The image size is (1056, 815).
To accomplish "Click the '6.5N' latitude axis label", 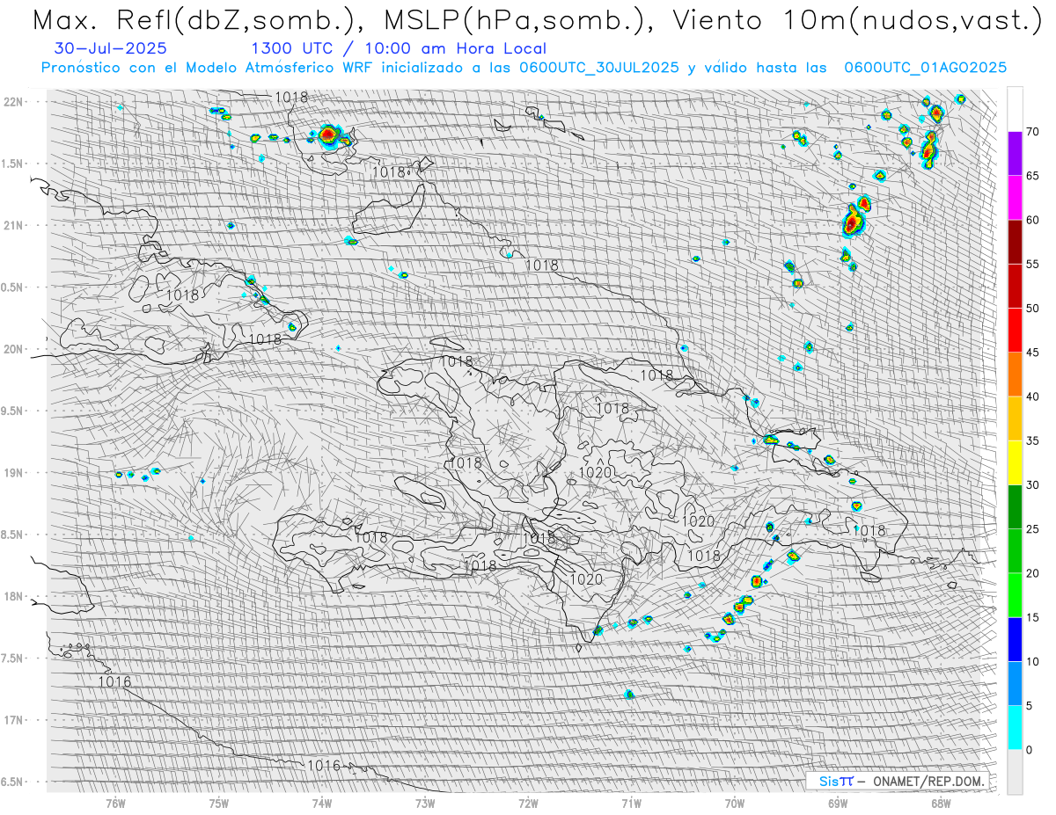I will tap(13, 782).
